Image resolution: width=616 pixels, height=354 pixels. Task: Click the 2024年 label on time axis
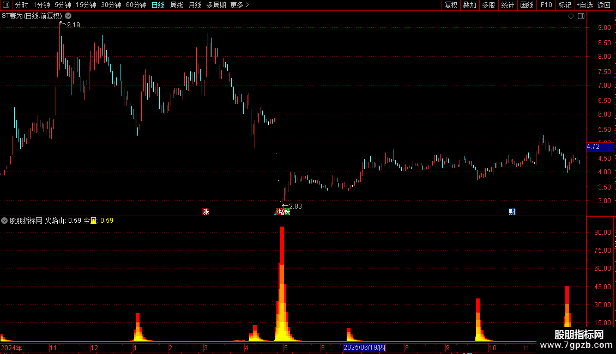coord(11,347)
